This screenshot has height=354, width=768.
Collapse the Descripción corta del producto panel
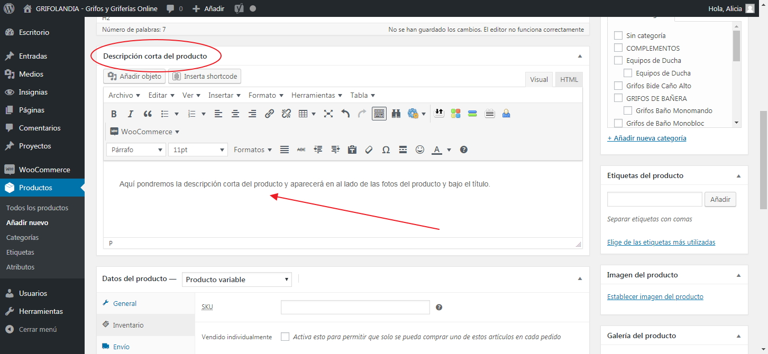[580, 56]
